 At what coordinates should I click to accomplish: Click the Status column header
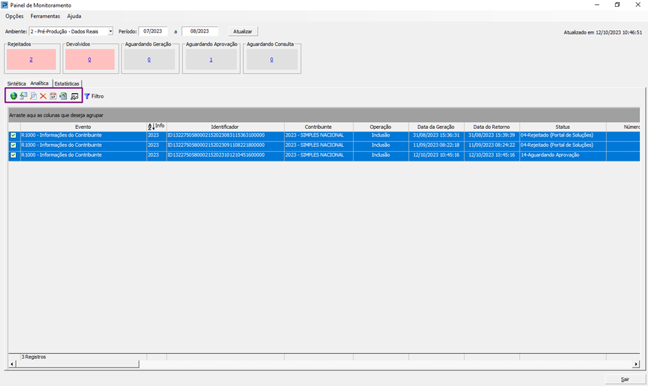(562, 127)
